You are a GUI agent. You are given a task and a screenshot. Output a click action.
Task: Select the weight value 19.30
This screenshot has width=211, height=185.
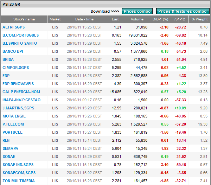click(x=203, y=124)
